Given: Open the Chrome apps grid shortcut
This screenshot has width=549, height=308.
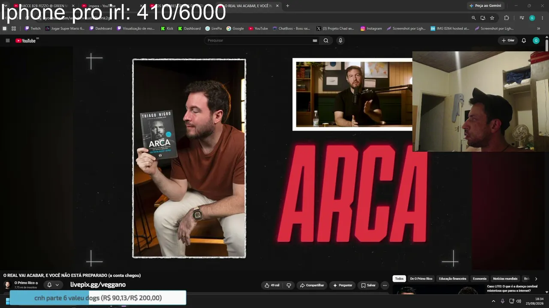Looking at the screenshot, I should click(x=14, y=29).
